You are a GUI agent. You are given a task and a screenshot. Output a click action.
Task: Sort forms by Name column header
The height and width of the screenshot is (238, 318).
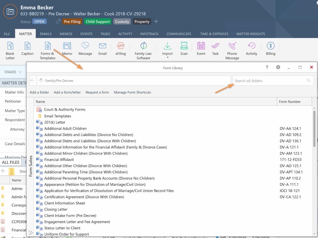pyautogui.click(x=155, y=102)
